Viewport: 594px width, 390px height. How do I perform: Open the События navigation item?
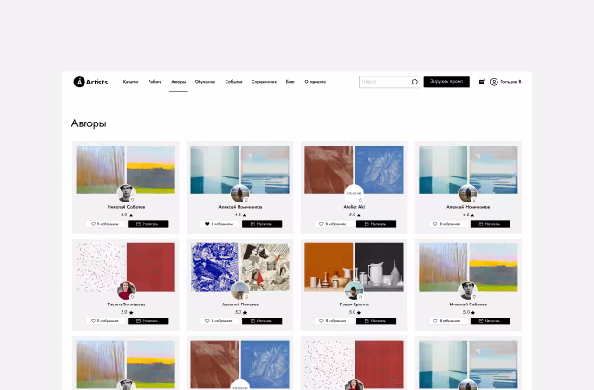[234, 82]
